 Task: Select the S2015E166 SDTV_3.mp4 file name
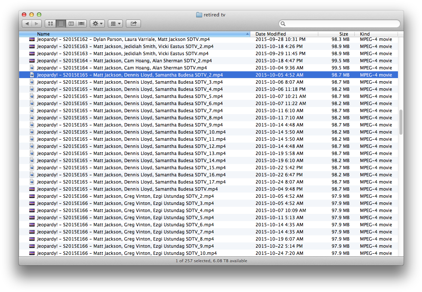point(126,203)
